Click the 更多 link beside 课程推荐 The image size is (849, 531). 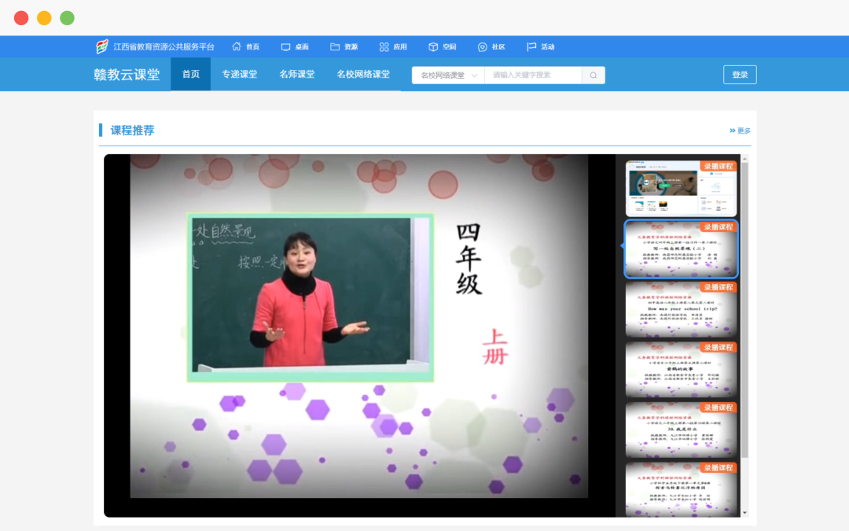click(740, 131)
